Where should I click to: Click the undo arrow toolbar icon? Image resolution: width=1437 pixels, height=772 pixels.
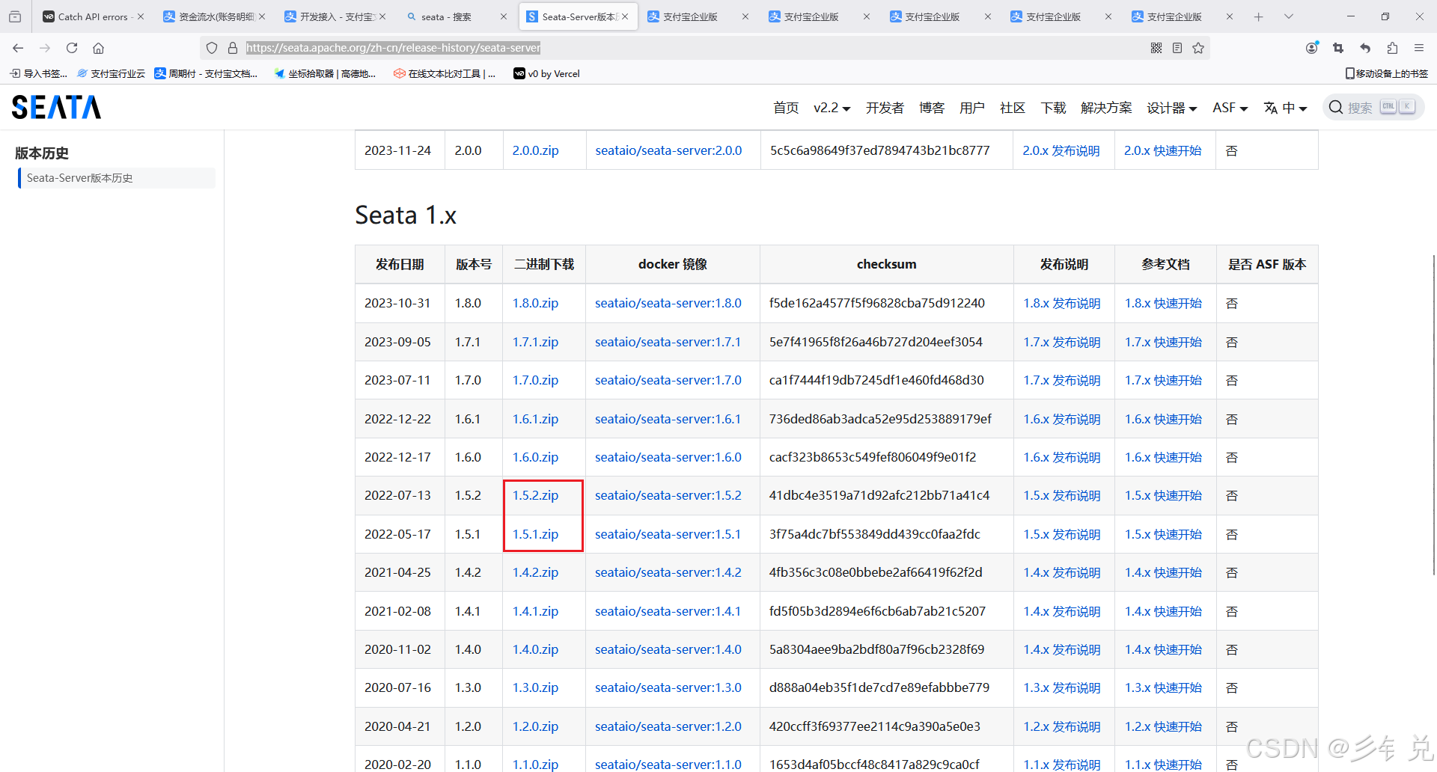click(1365, 48)
